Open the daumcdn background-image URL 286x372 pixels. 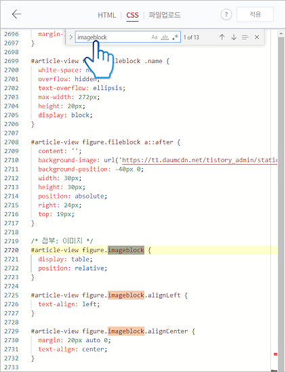pyautogui.click(x=199, y=160)
